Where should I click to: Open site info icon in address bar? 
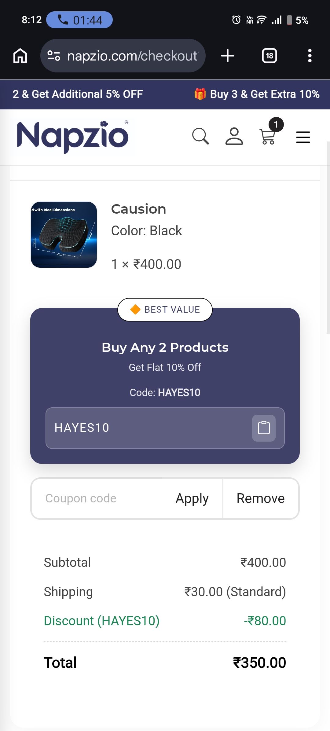pos(54,56)
